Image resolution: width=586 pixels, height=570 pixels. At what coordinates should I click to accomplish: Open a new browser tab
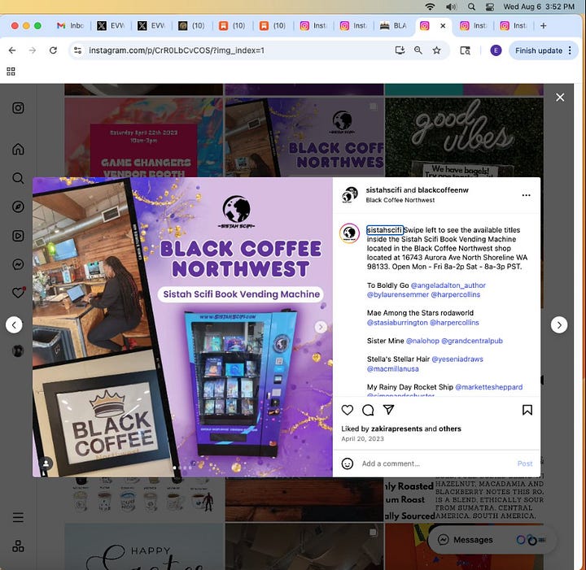[x=544, y=26]
